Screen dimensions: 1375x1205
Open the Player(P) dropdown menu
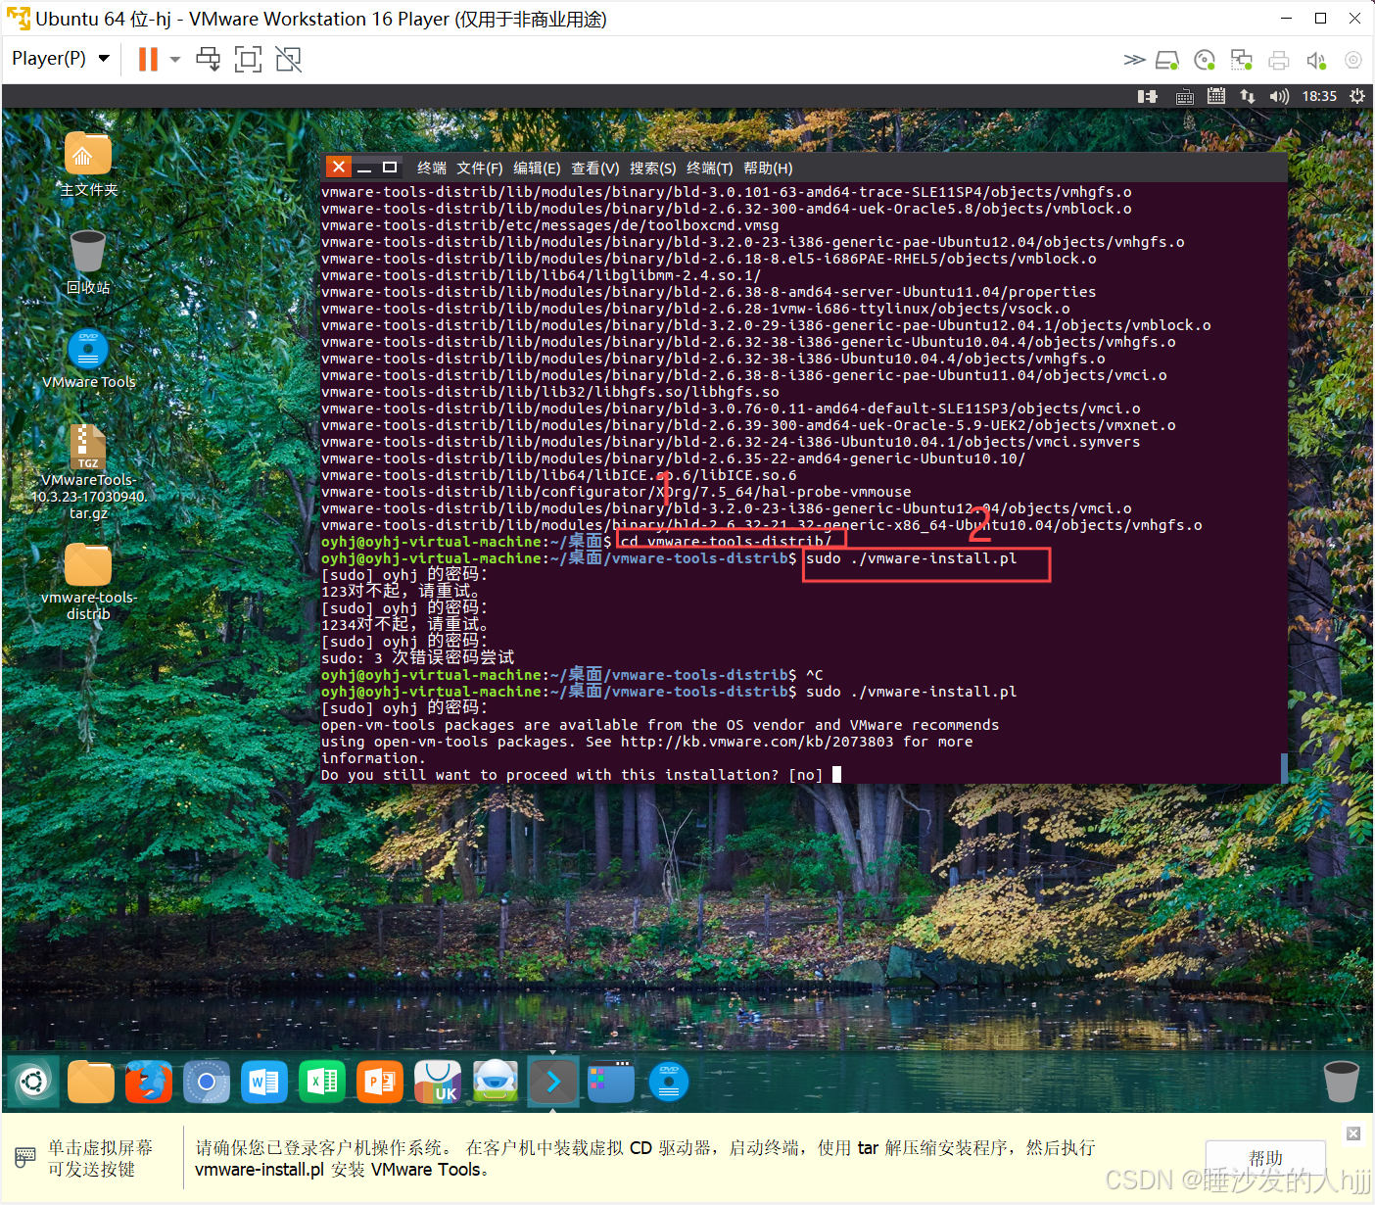pos(60,59)
